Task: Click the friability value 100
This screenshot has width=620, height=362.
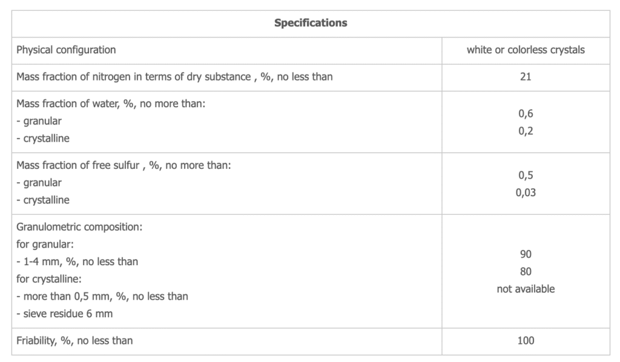Action: [526, 341]
